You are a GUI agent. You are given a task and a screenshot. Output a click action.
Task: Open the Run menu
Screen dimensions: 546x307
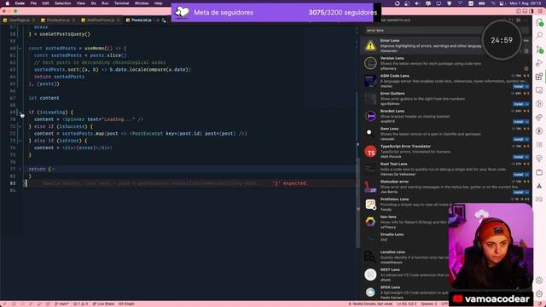click(x=105, y=3)
